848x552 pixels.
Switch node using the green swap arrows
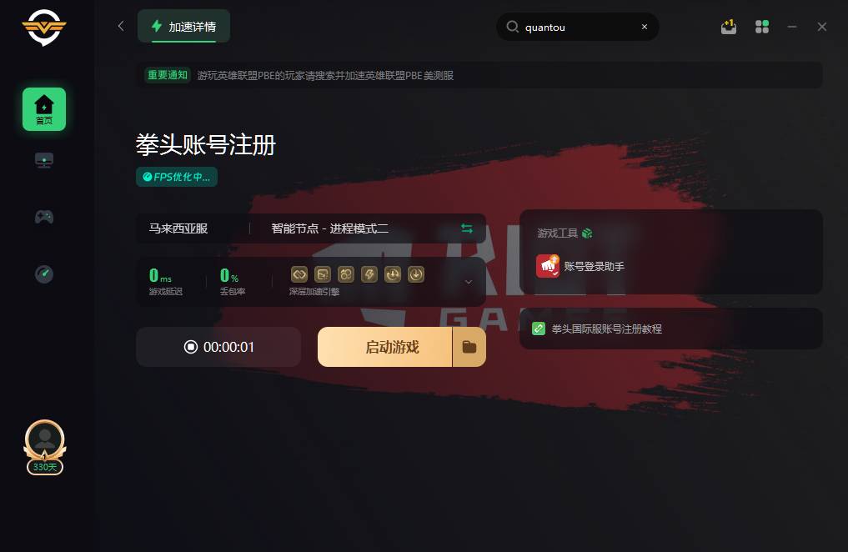(x=467, y=228)
